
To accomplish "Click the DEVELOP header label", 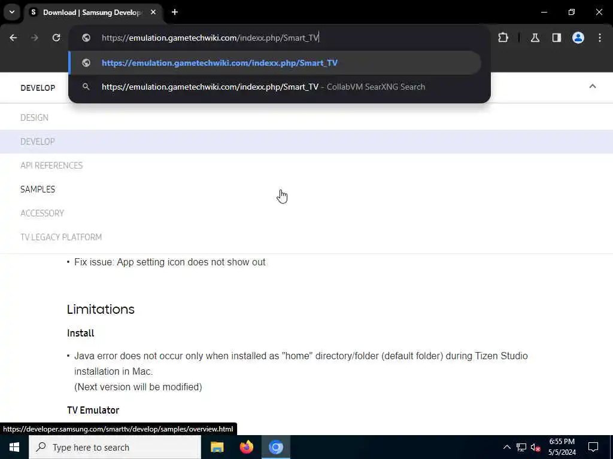I will [38, 88].
